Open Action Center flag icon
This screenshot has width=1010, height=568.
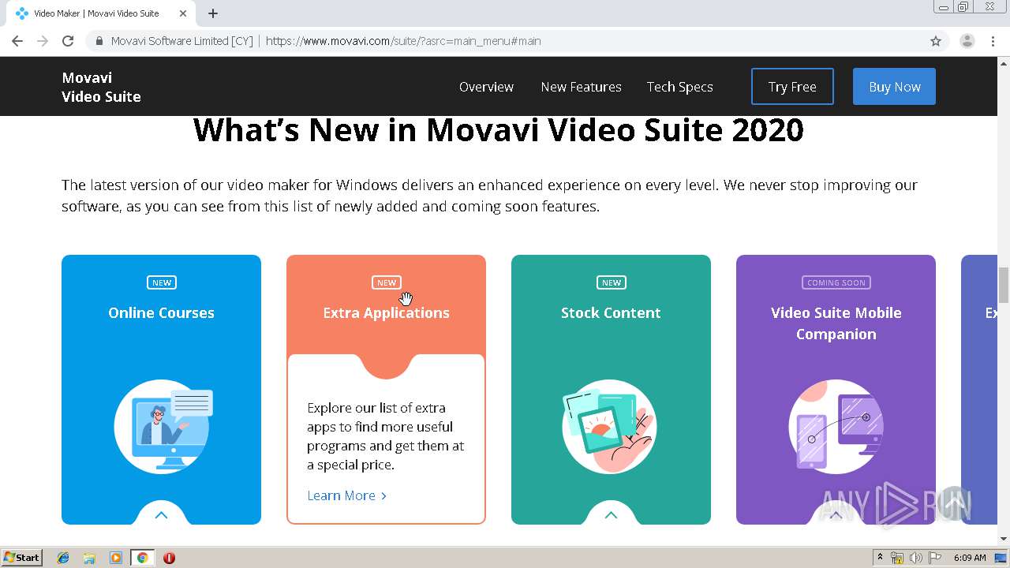[933, 558]
